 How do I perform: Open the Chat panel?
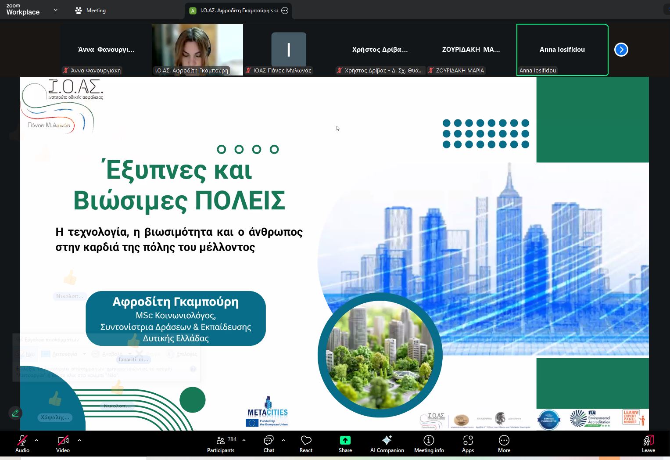tap(269, 440)
